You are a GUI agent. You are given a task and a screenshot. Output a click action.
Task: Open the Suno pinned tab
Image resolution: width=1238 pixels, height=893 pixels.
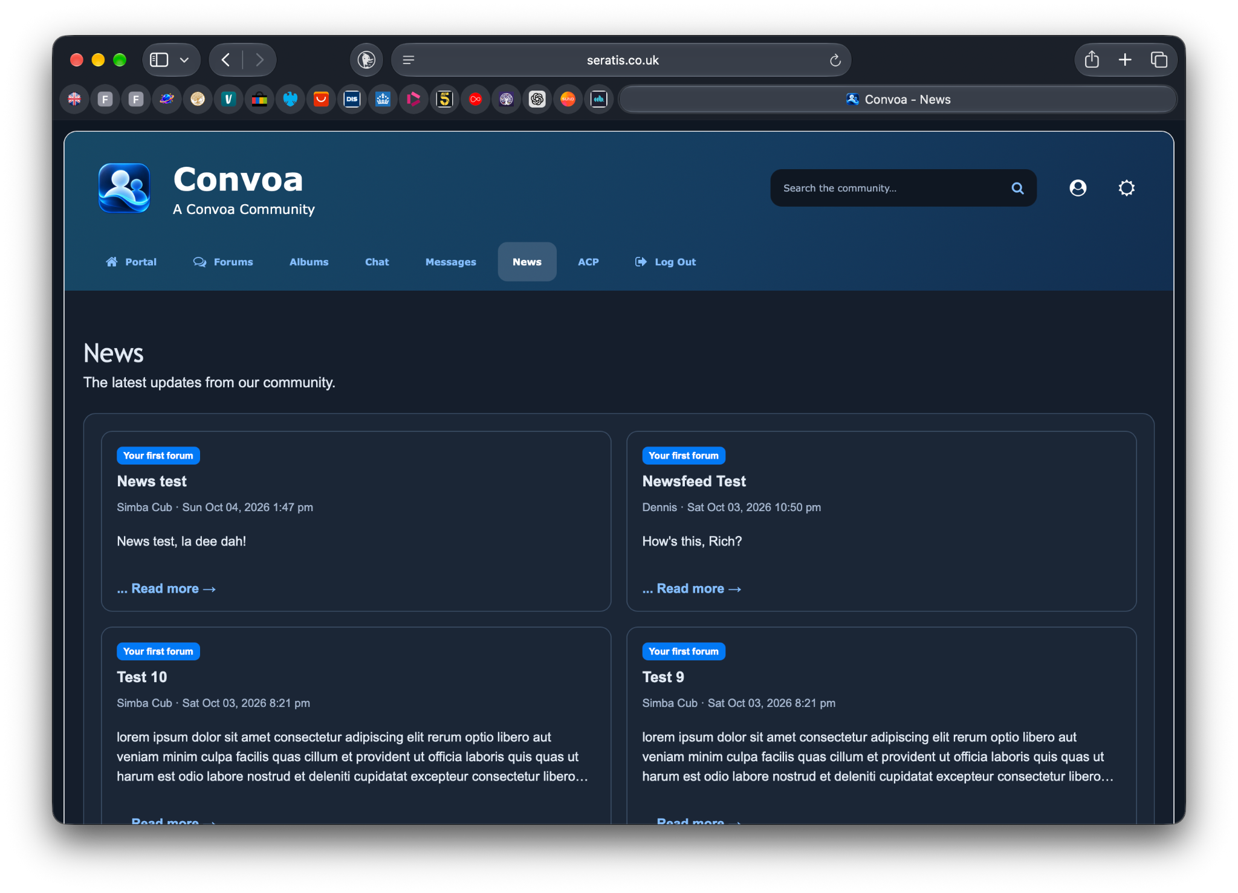(x=568, y=99)
